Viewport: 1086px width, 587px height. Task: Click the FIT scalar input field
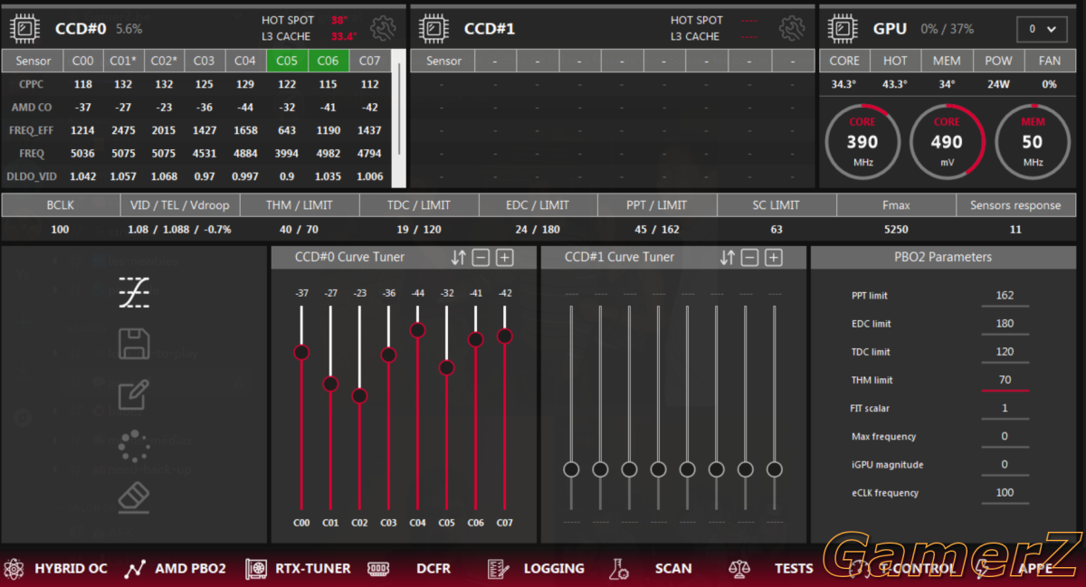coord(1005,408)
